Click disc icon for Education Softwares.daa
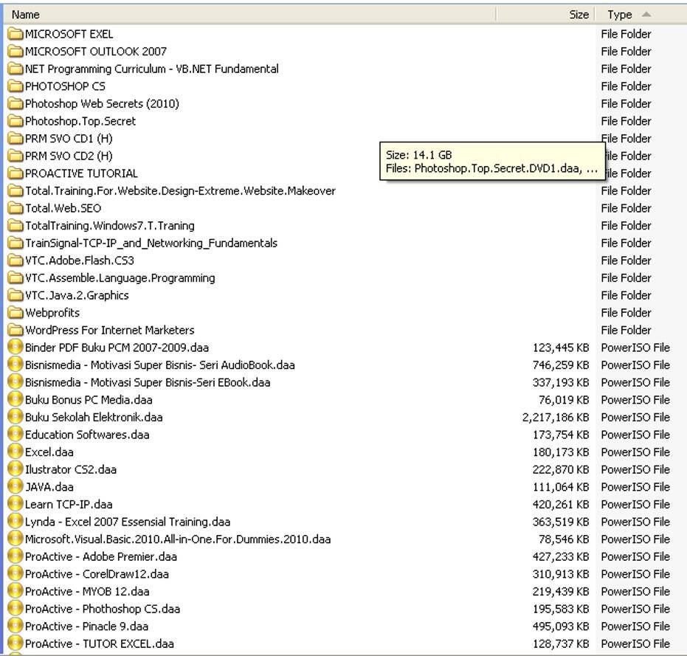Screen dimensions: 687x656 [x=15, y=435]
